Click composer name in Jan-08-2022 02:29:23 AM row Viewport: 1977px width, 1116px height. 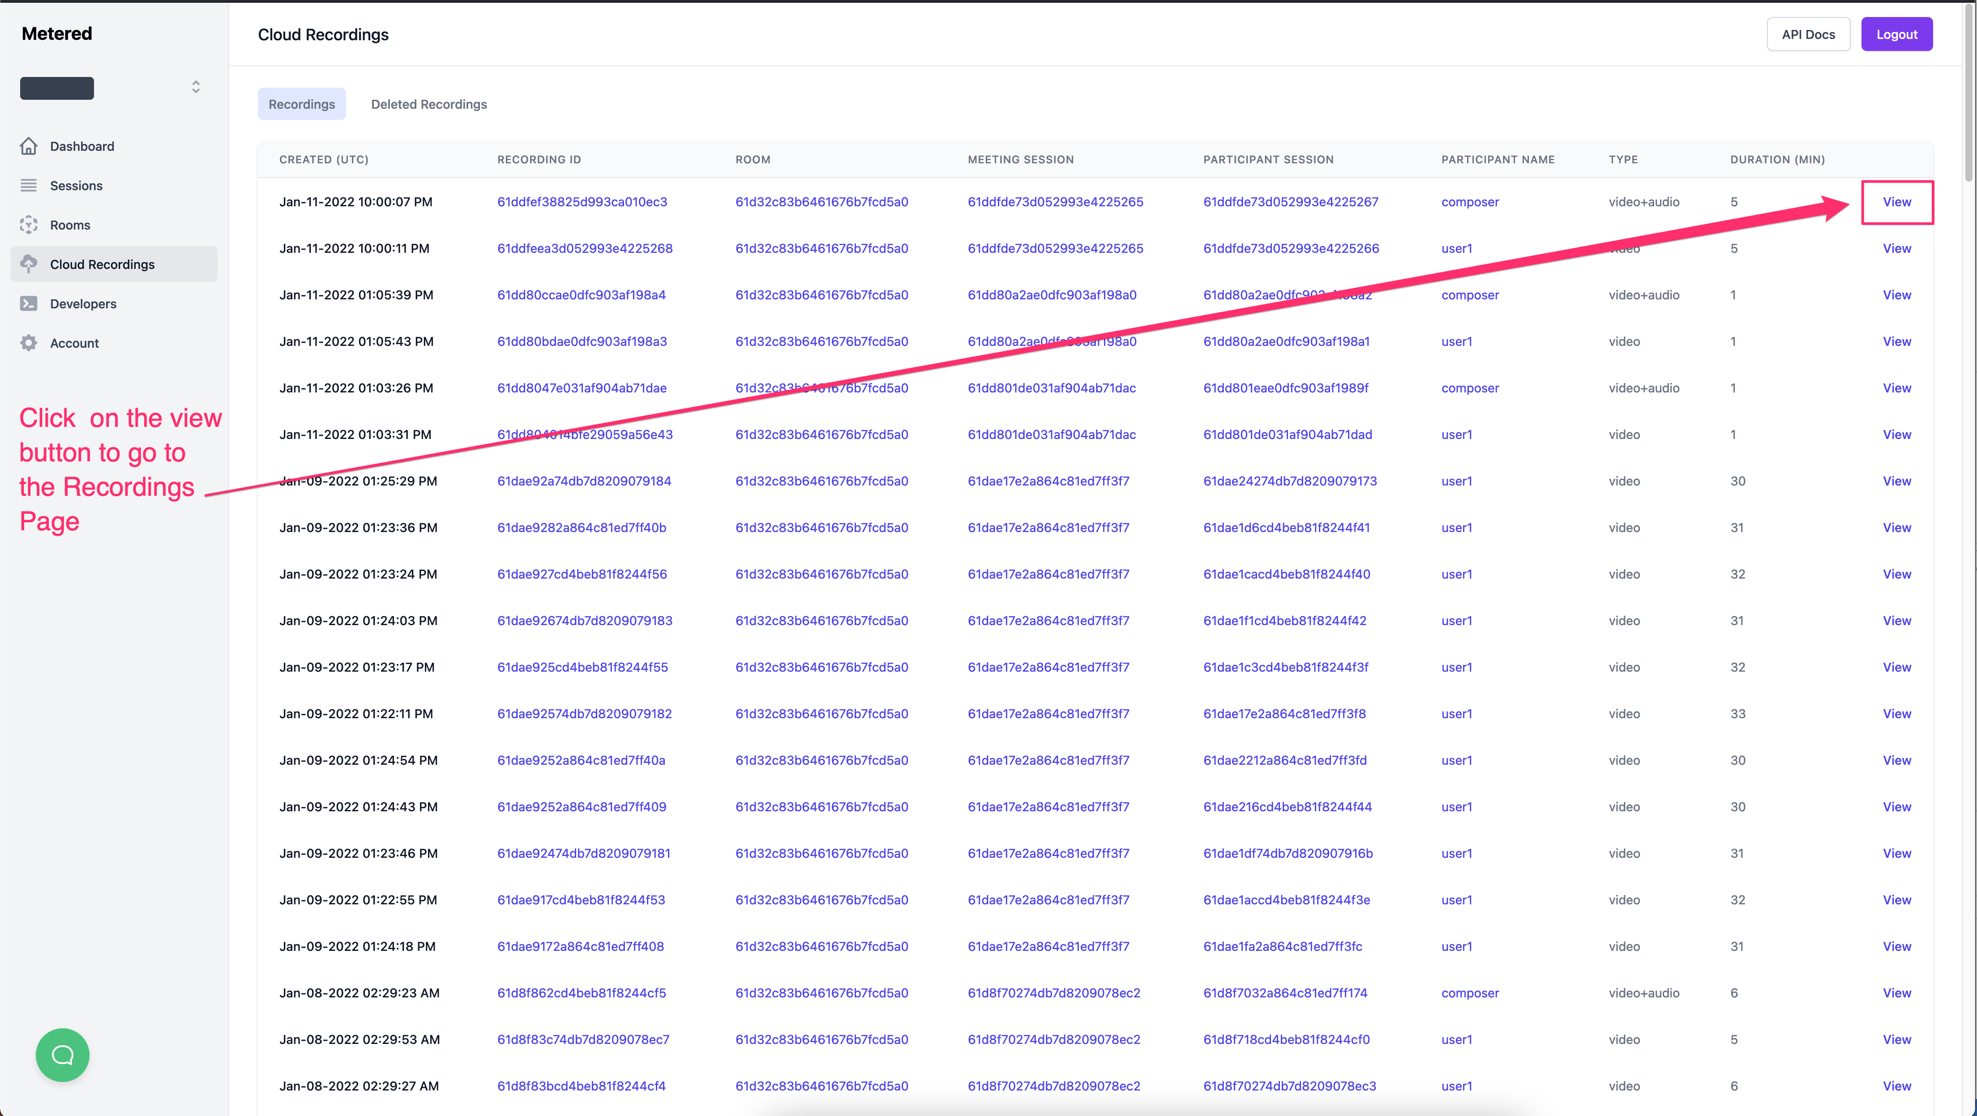point(1470,992)
